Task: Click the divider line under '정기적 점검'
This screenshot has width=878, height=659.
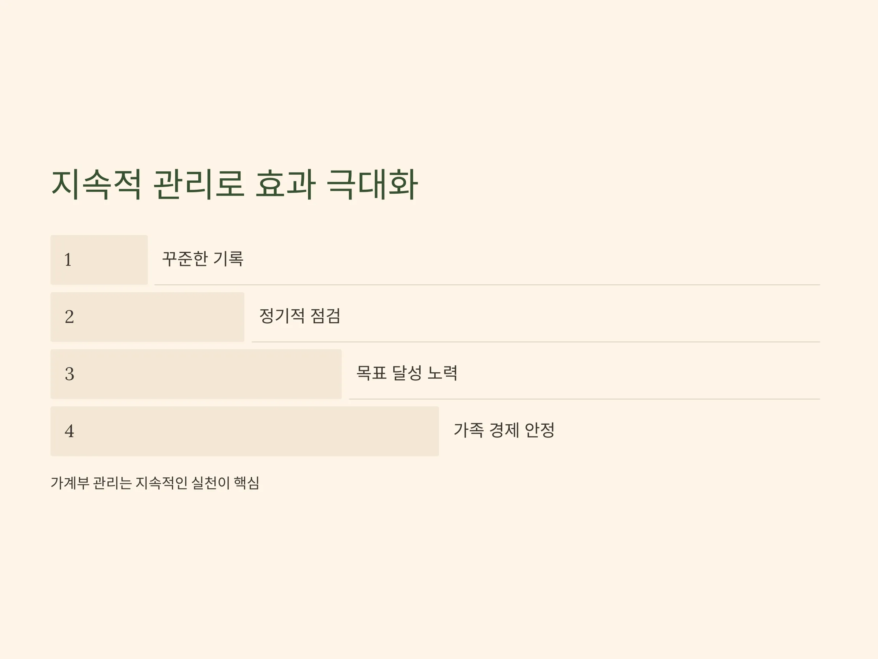Action: [x=536, y=342]
